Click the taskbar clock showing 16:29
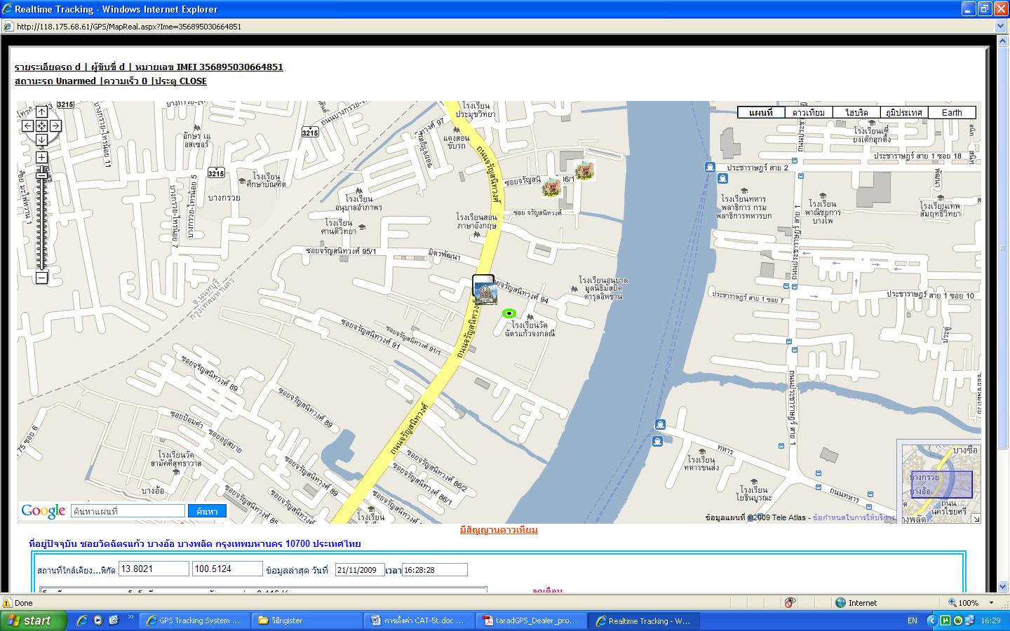Image resolution: width=1010 pixels, height=631 pixels. pyautogui.click(x=990, y=620)
